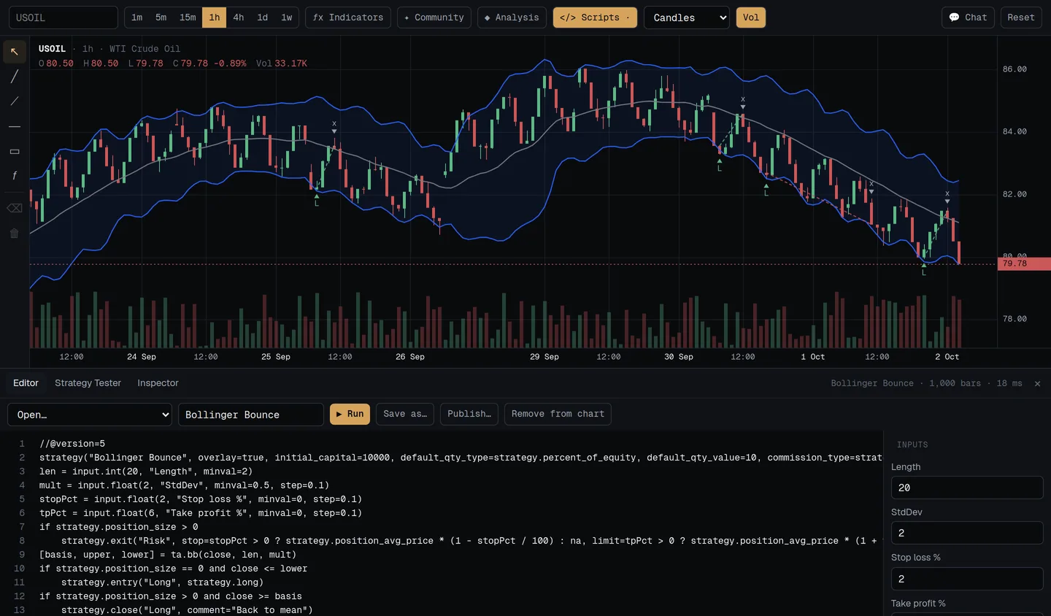Open the fx Indicators menu
This screenshot has height=616, width=1051.
[x=348, y=18]
